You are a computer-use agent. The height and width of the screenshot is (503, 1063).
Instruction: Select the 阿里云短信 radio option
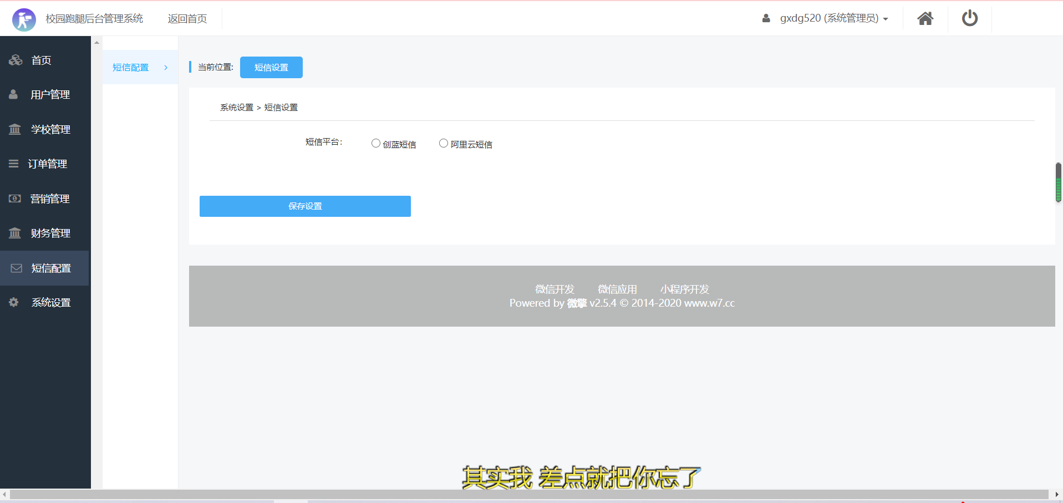coord(444,144)
